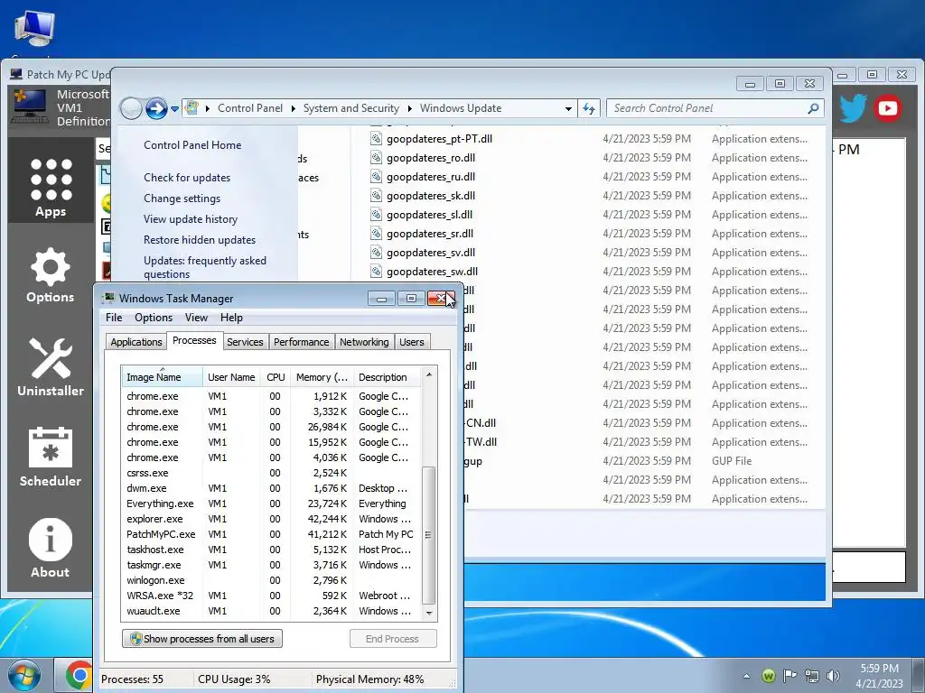Click the End Process button

point(393,639)
